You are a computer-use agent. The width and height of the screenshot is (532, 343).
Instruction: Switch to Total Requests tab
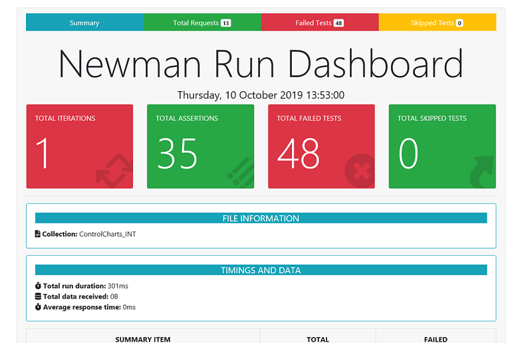click(x=202, y=23)
